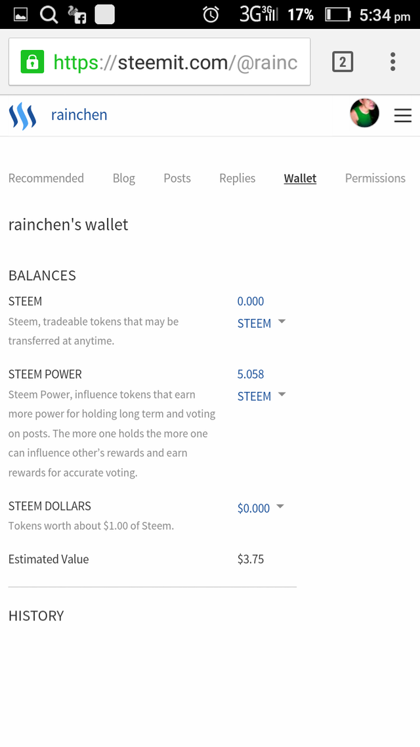Click the rainchen username link

(79, 115)
